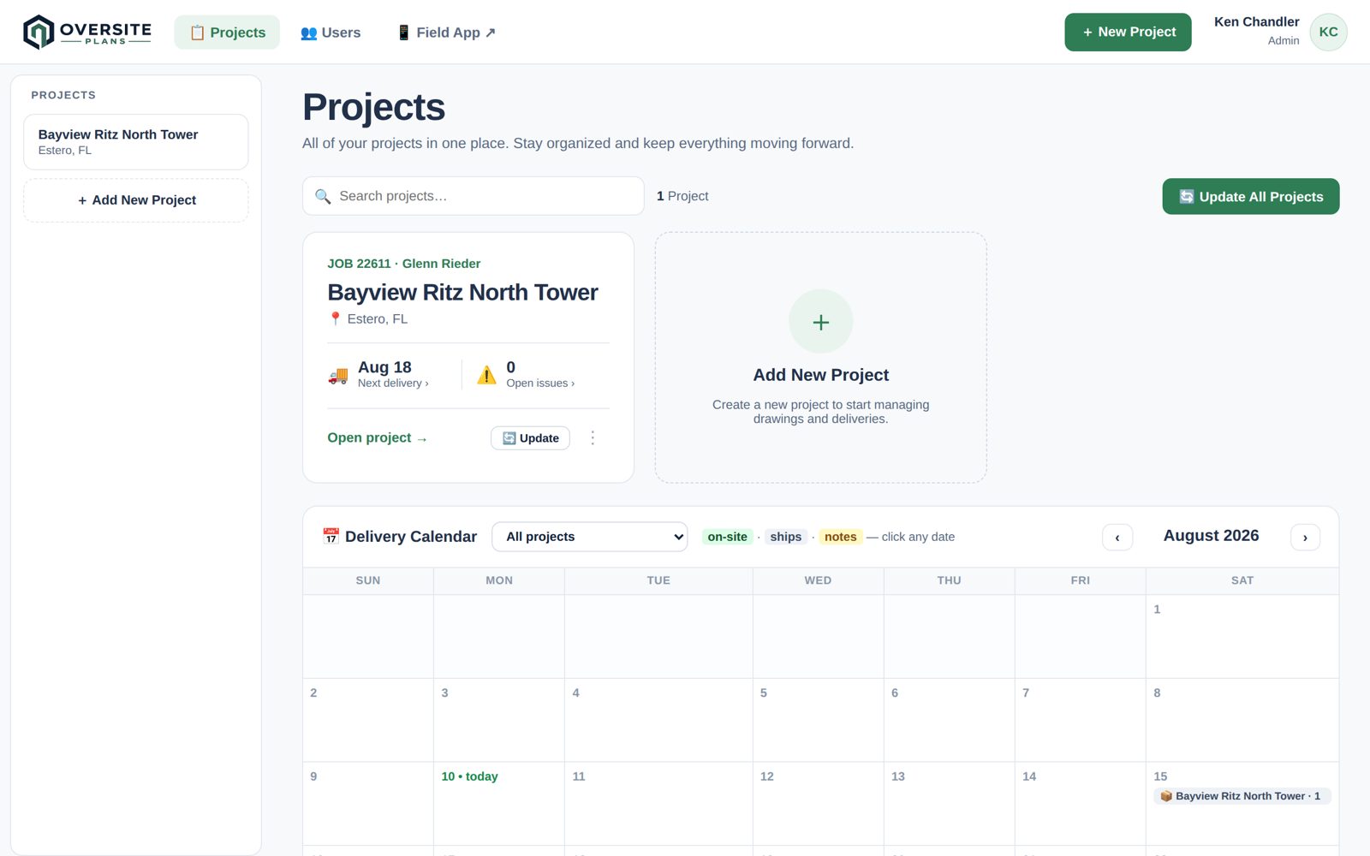Screen dimensions: 1370x856
Task: Select calendar date 7
Action: (1080, 720)
